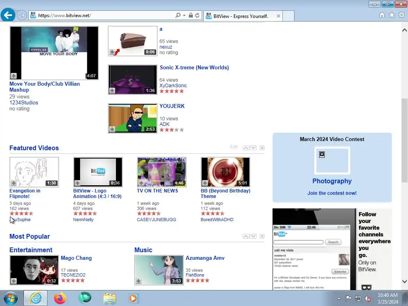This screenshot has height=306, width=408.
Task: Open BB Beyond Birthday Theme thumbnail
Action: tap(226, 172)
